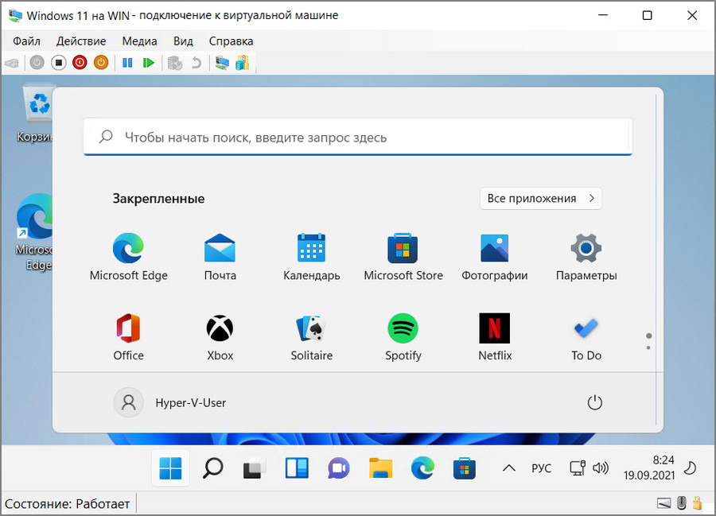The image size is (716, 516).
Task: Launch Microsoft Edge from pinned apps
Action: (x=129, y=257)
